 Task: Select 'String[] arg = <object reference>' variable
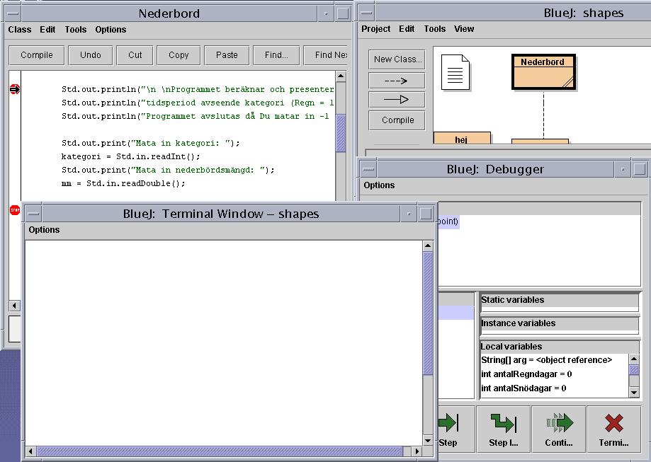pyautogui.click(x=546, y=360)
